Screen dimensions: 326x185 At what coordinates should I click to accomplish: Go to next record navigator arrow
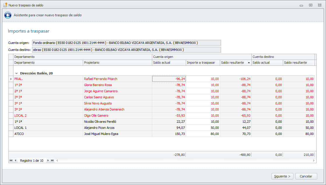pos(48,161)
